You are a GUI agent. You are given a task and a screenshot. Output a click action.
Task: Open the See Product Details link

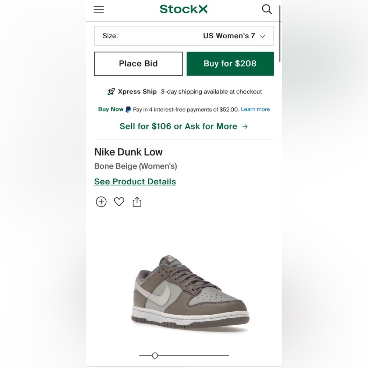[x=135, y=181]
